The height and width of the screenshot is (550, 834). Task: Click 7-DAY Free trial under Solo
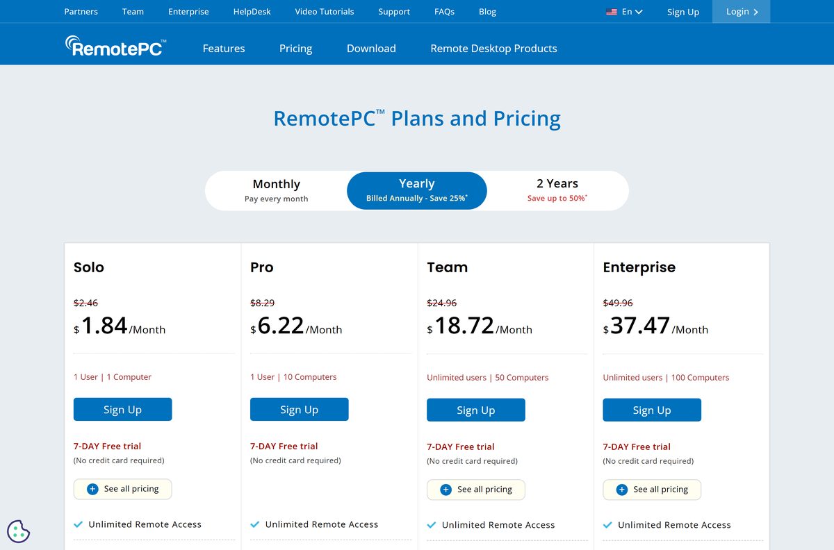(x=108, y=446)
